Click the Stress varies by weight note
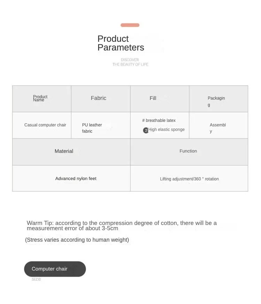Image resolution: width=261 pixels, height=304 pixels. point(77,240)
